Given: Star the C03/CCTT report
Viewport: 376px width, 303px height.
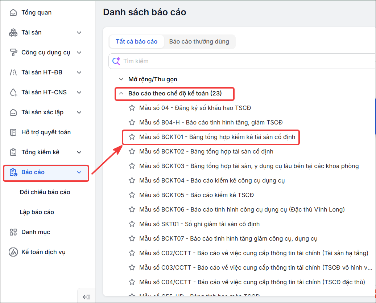Looking at the screenshot, I should click(x=132, y=267).
